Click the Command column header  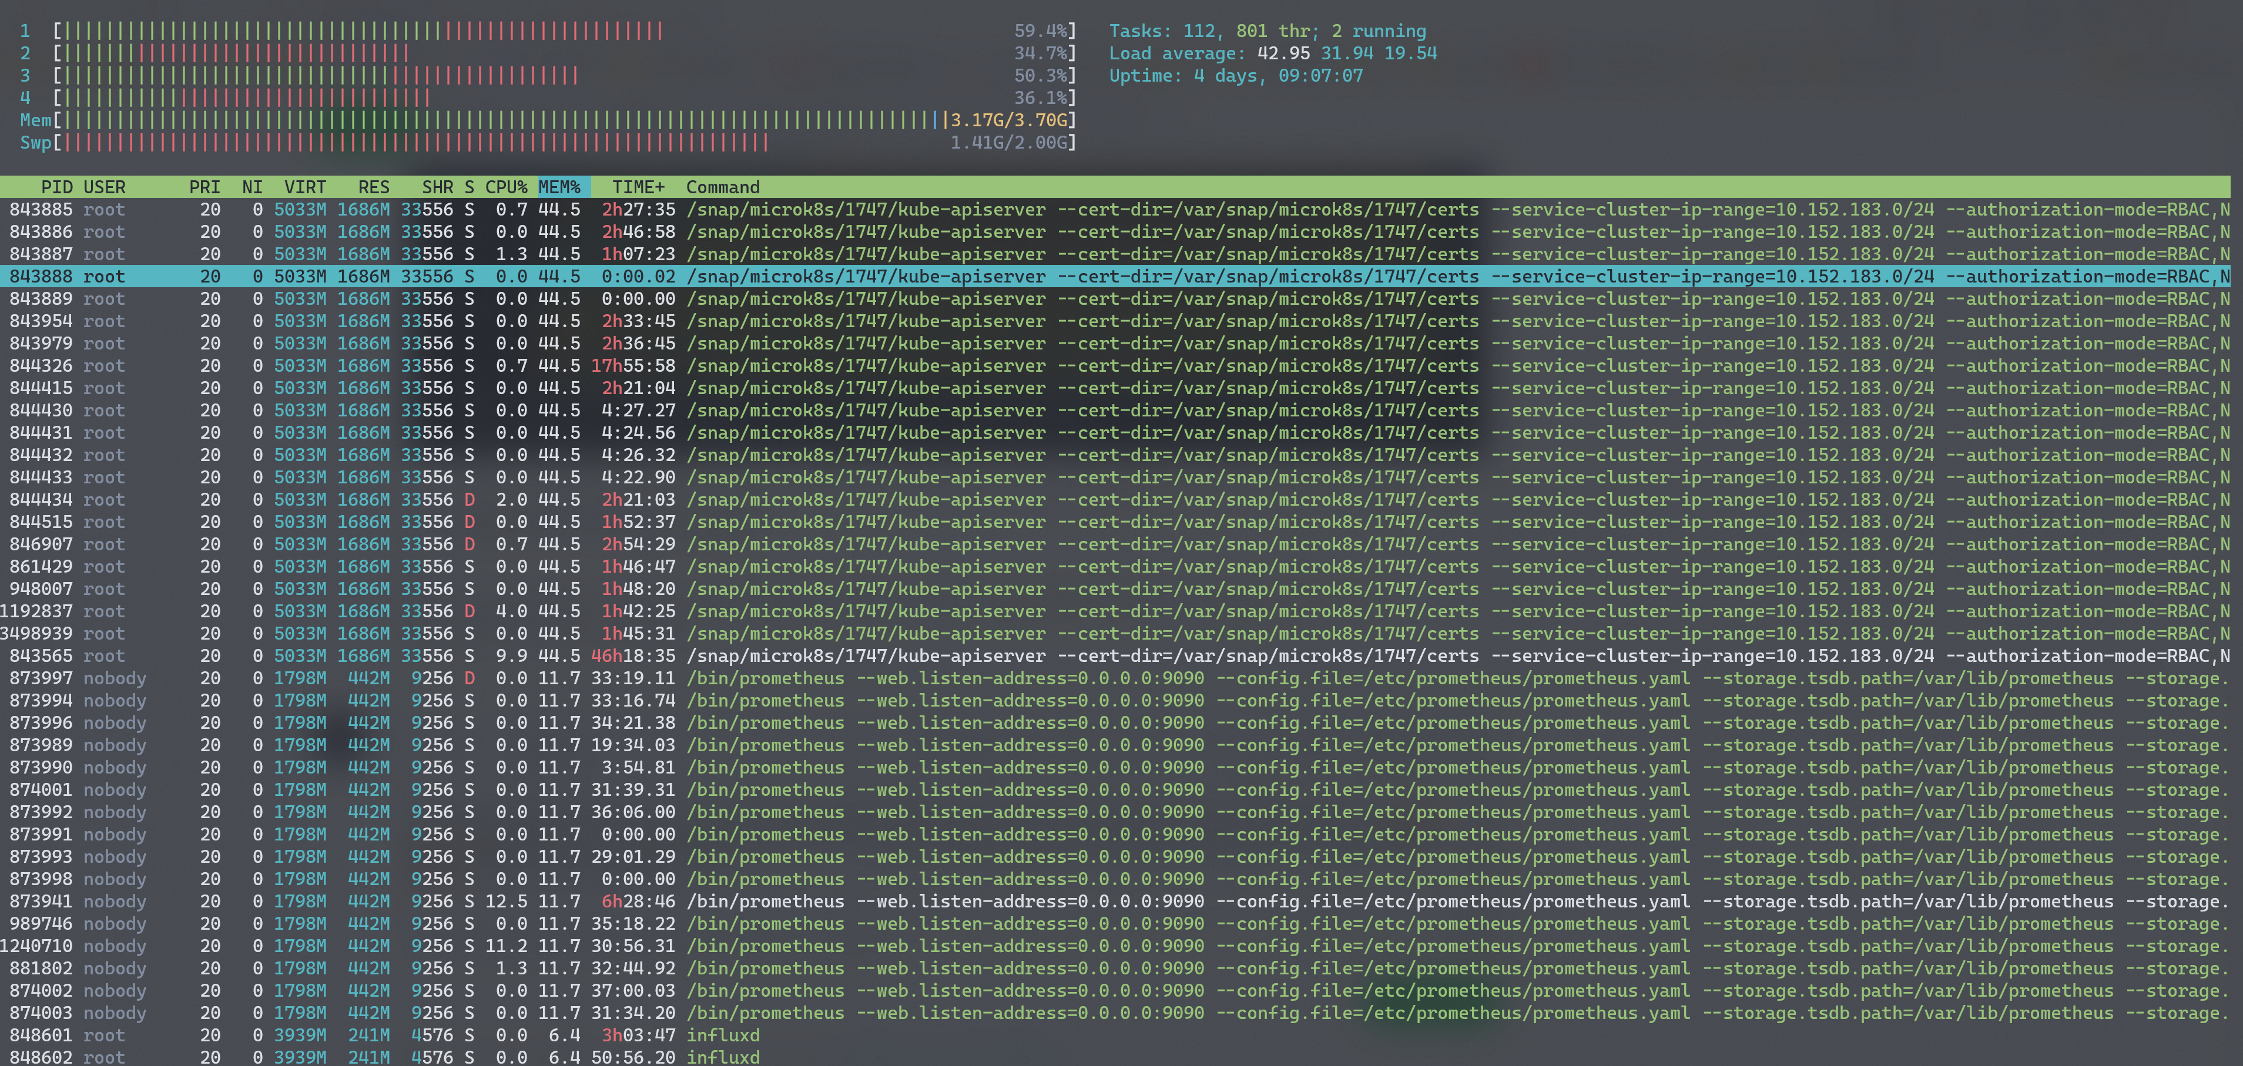[723, 187]
